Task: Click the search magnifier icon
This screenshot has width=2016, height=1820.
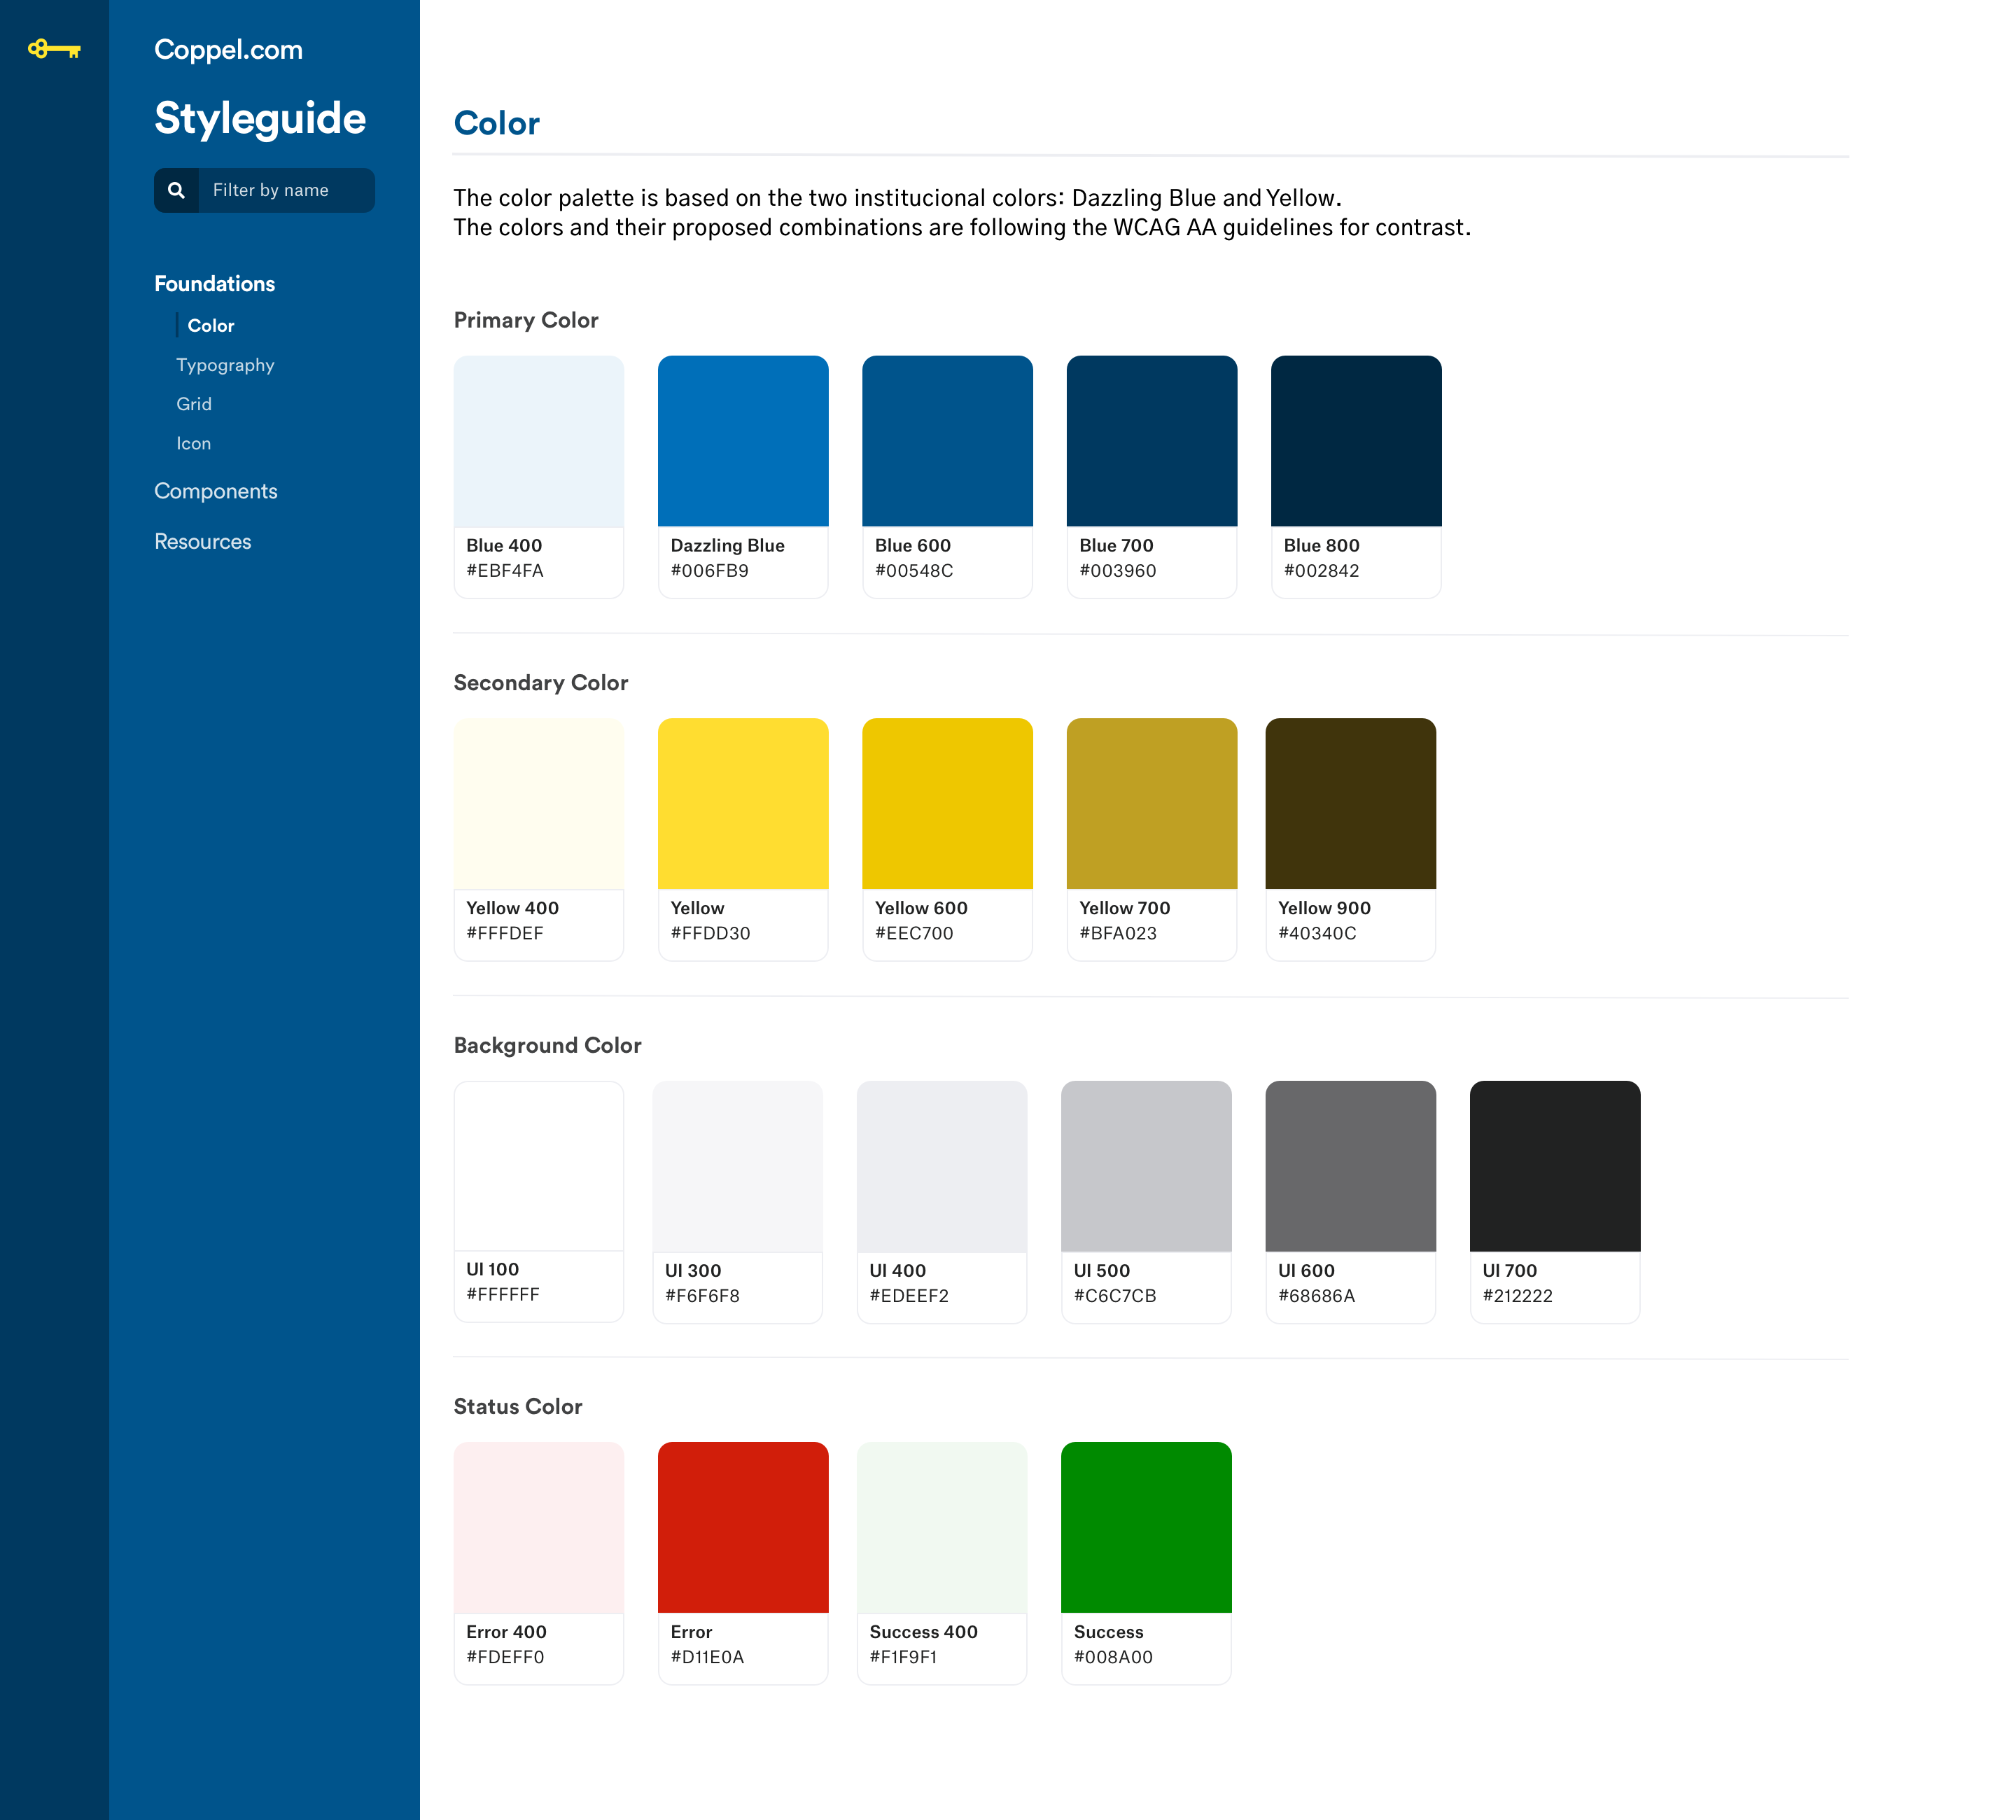Action: click(x=176, y=190)
